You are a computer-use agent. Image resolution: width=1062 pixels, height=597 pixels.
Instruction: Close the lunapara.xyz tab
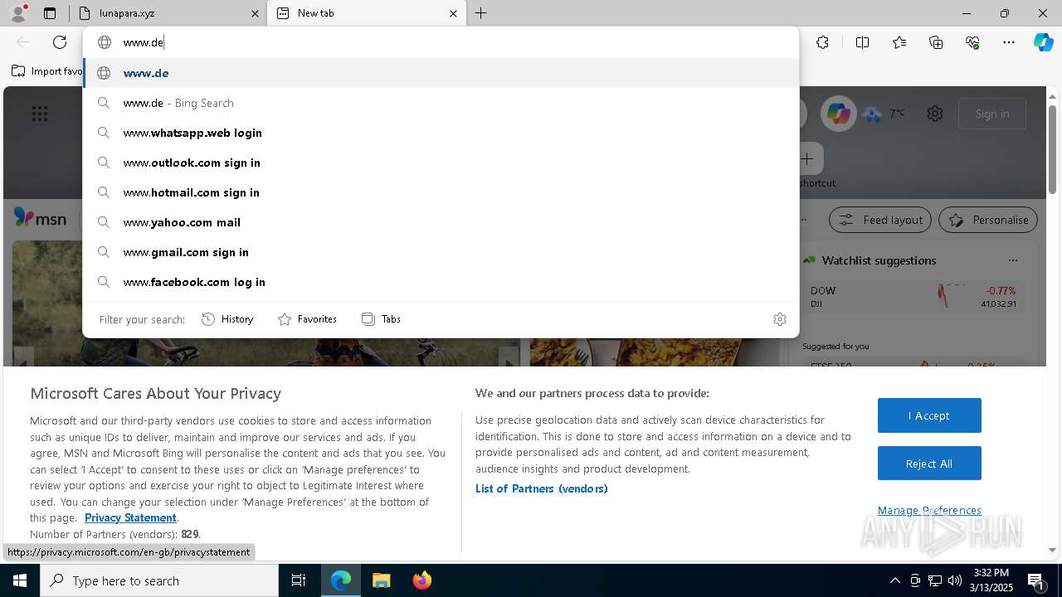tap(255, 13)
